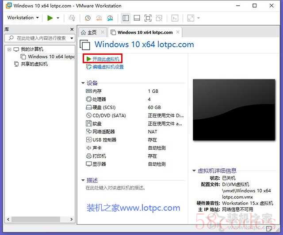Collapse the 虚拟机详细信息 section
The width and height of the screenshot is (283, 235).
pyautogui.click(x=194, y=171)
